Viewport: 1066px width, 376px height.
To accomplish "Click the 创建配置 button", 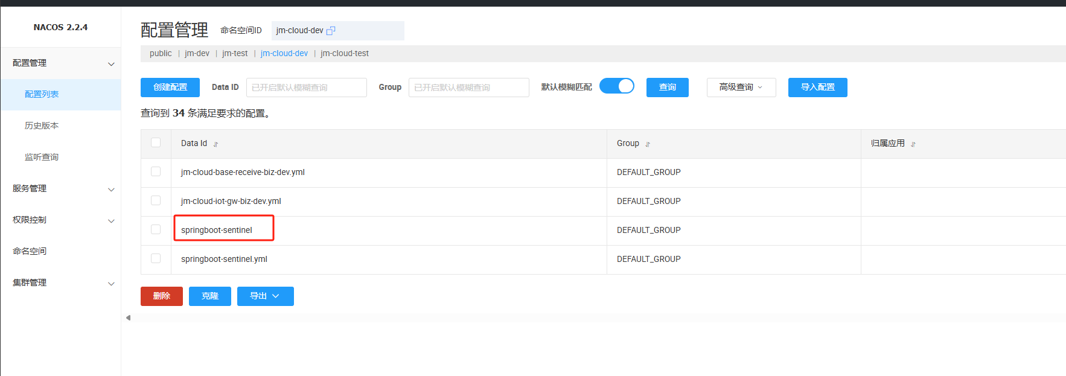I will pos(170,88).
